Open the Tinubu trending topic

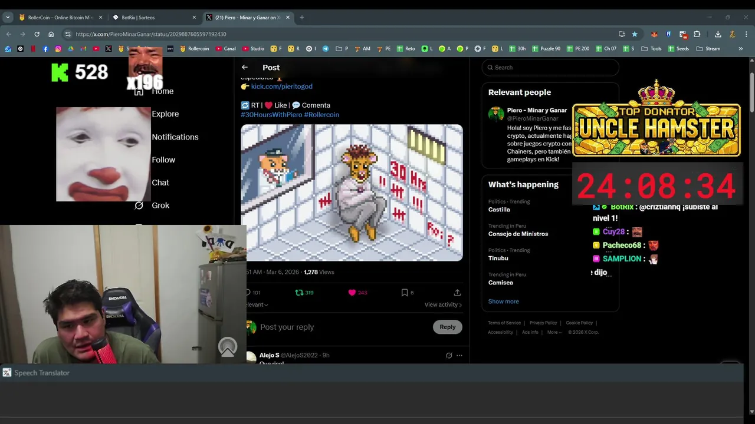pos(498,258)
